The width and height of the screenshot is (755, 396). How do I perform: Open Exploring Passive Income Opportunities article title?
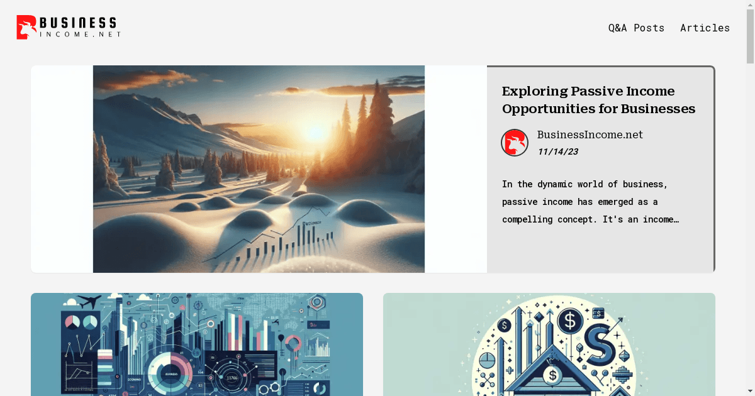598,100
